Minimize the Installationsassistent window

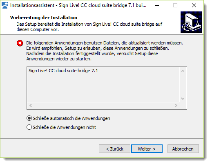point(157,5)
